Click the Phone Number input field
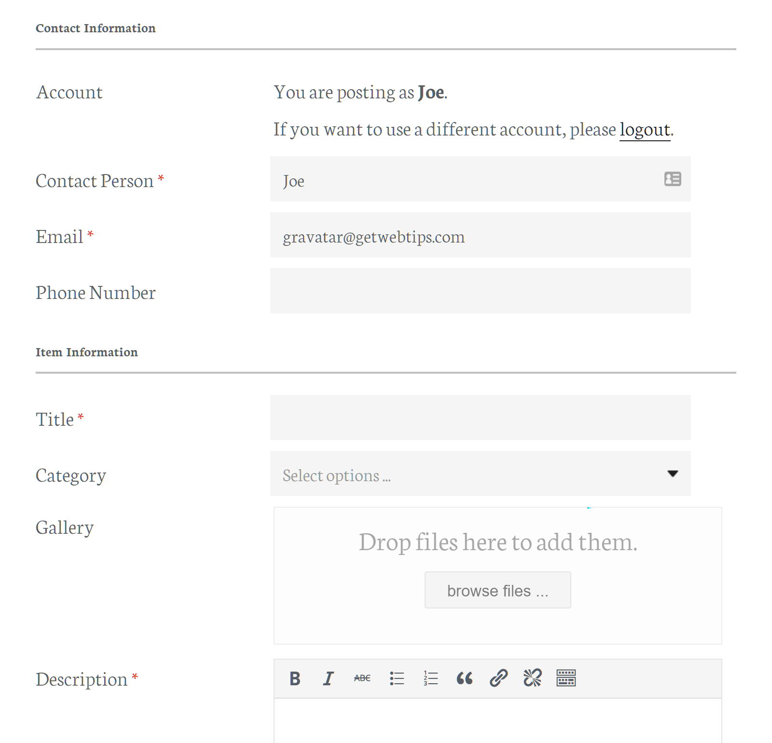The height and width of the screenshot is (743, 772). coord(480,291)
